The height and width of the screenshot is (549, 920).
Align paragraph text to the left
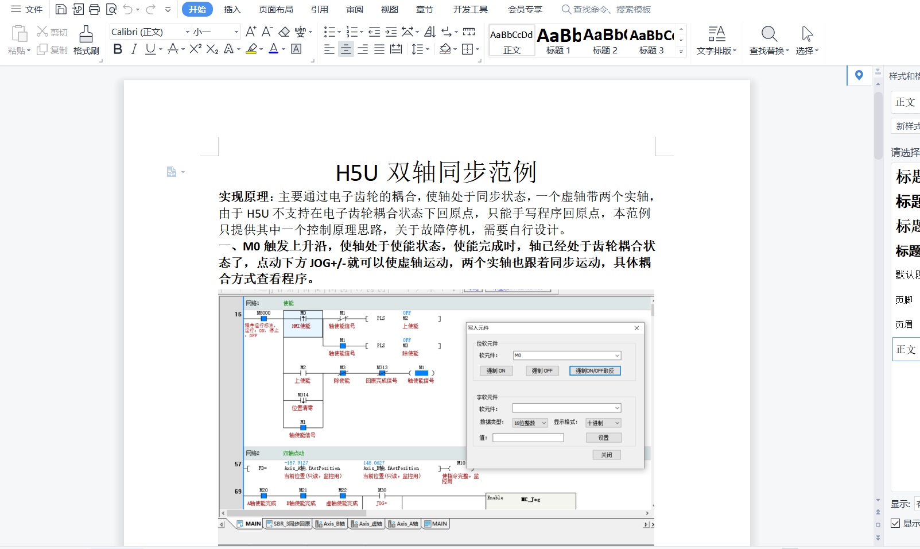pos(329,49)
